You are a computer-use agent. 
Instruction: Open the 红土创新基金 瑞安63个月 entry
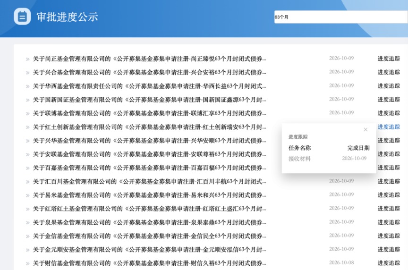(149, 127)
